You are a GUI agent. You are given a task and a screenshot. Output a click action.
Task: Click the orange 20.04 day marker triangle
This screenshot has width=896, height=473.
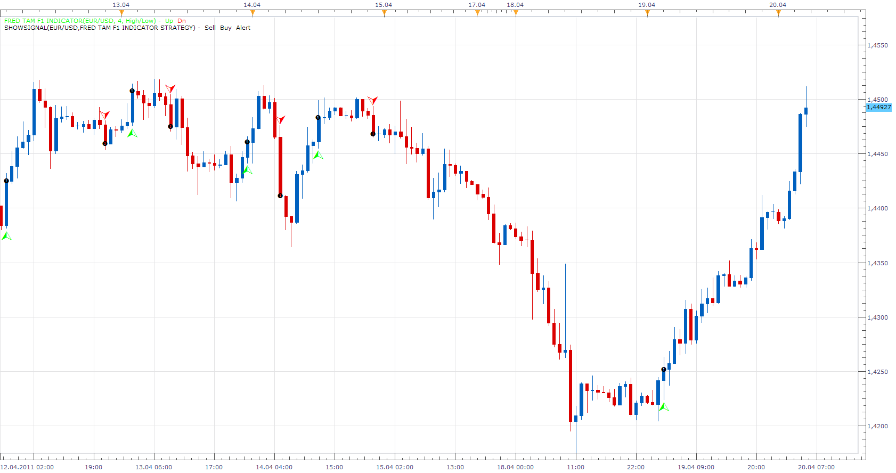778,13
